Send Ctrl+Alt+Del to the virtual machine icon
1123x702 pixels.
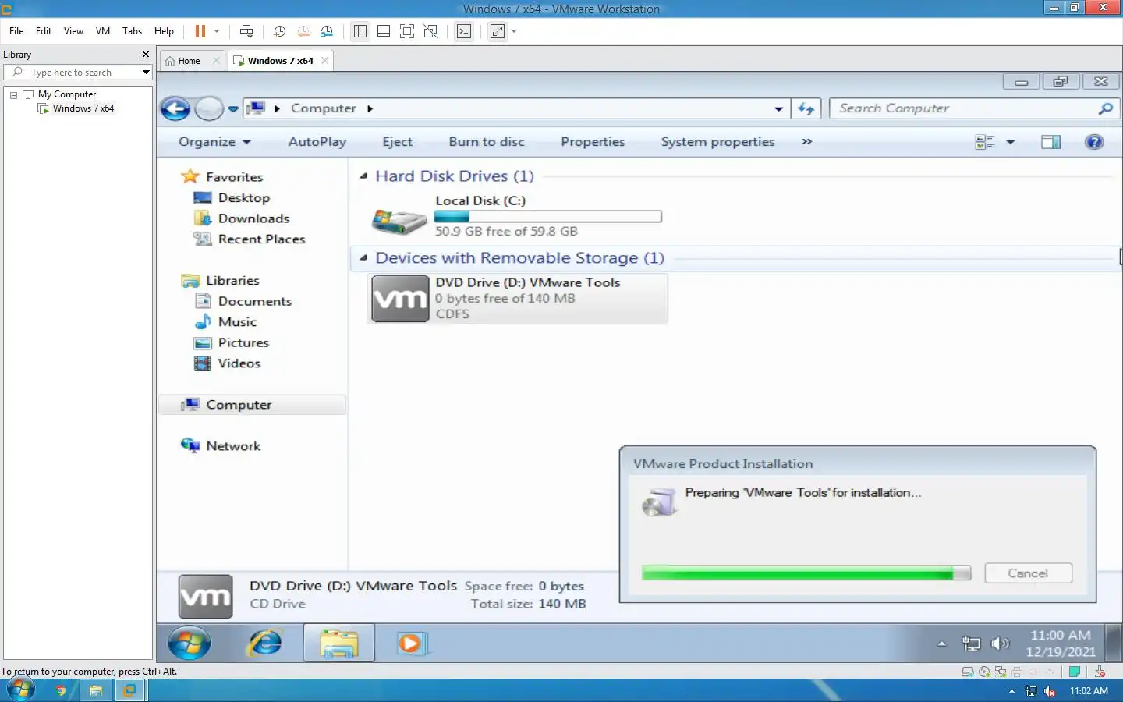246,31
